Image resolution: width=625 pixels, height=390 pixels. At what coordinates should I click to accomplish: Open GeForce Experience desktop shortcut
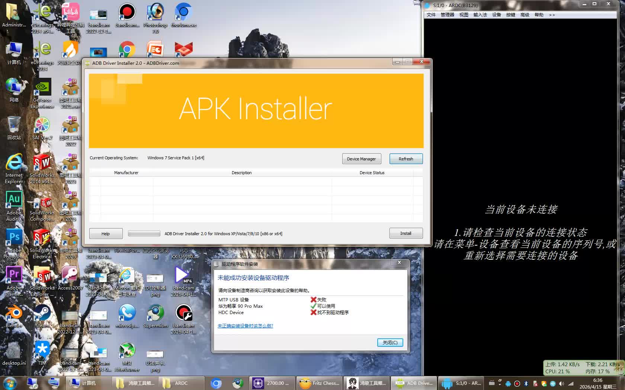42,93
